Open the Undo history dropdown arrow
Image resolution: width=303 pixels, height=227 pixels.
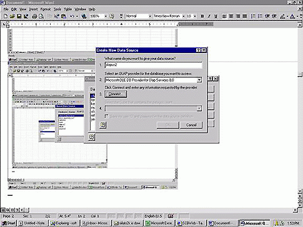click(77, 16)
